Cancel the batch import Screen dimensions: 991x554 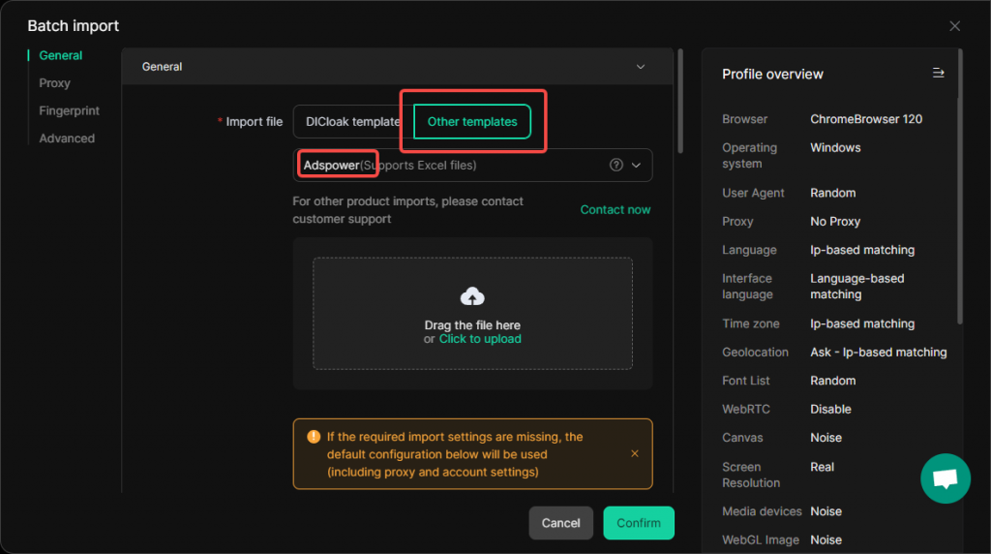pos(560,523)
